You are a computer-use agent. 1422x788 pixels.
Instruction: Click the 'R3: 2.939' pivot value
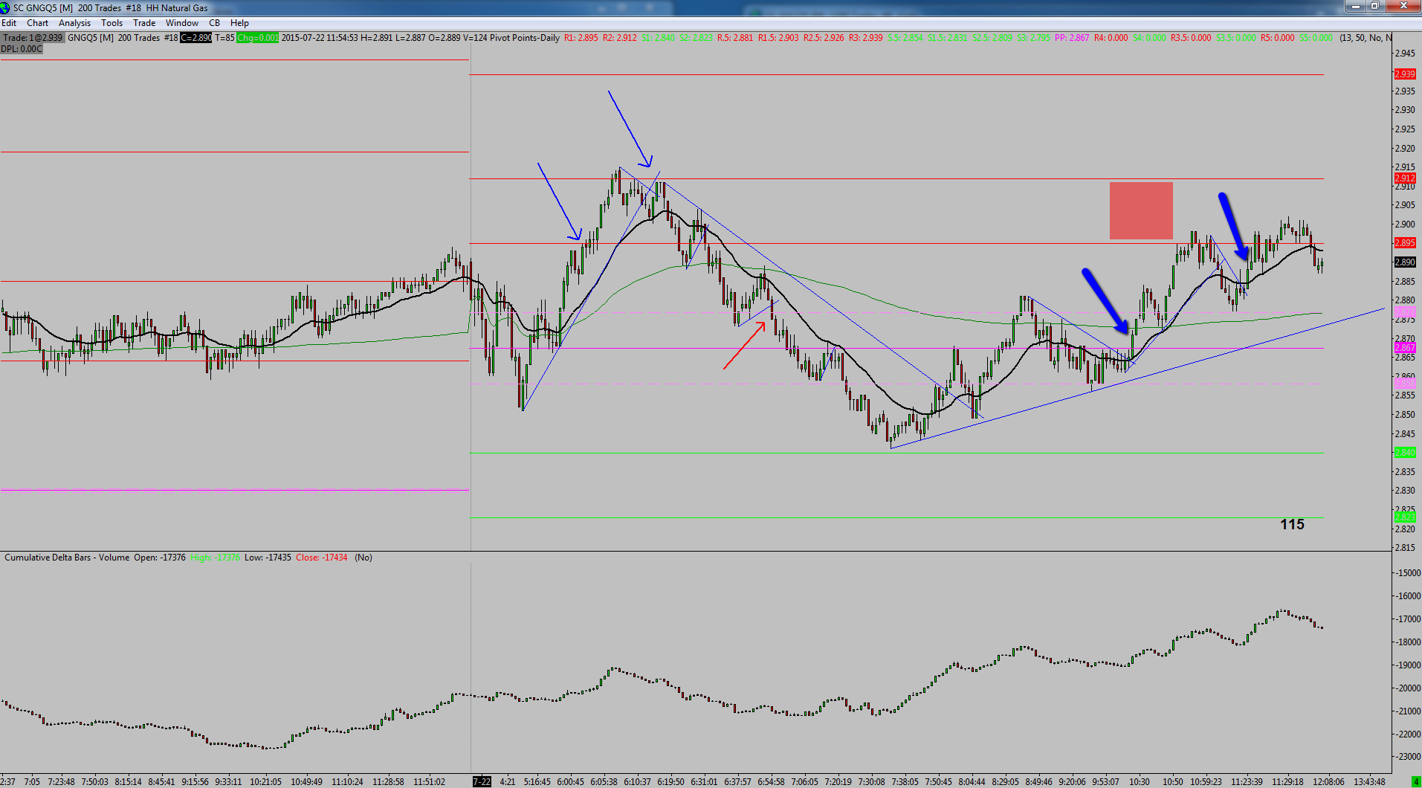[866, 38]
